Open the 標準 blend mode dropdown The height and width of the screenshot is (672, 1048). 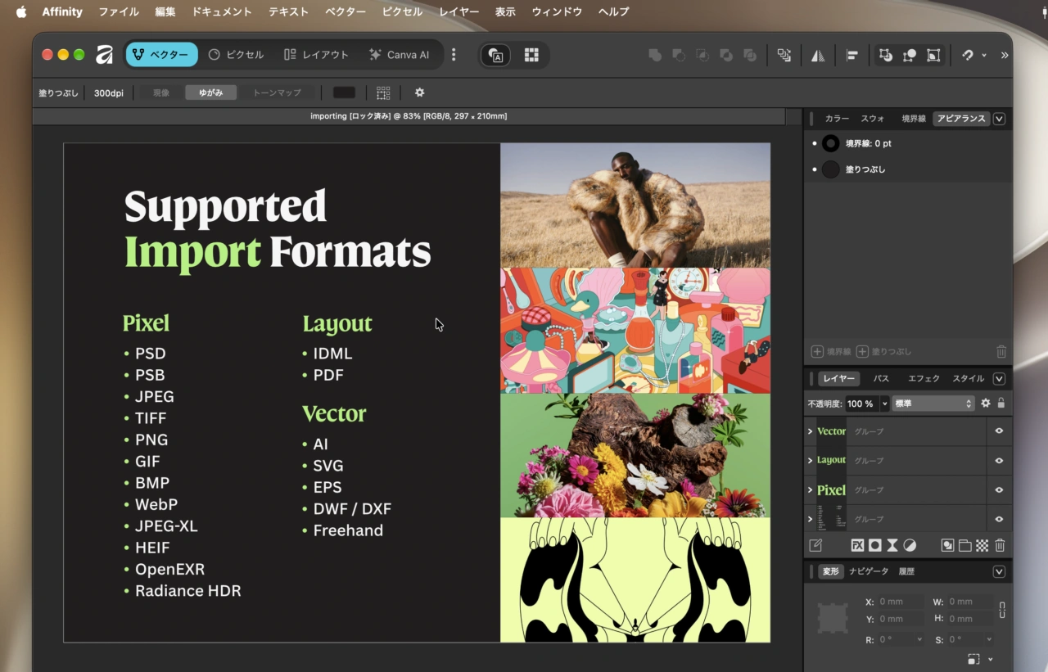[933, 404]
